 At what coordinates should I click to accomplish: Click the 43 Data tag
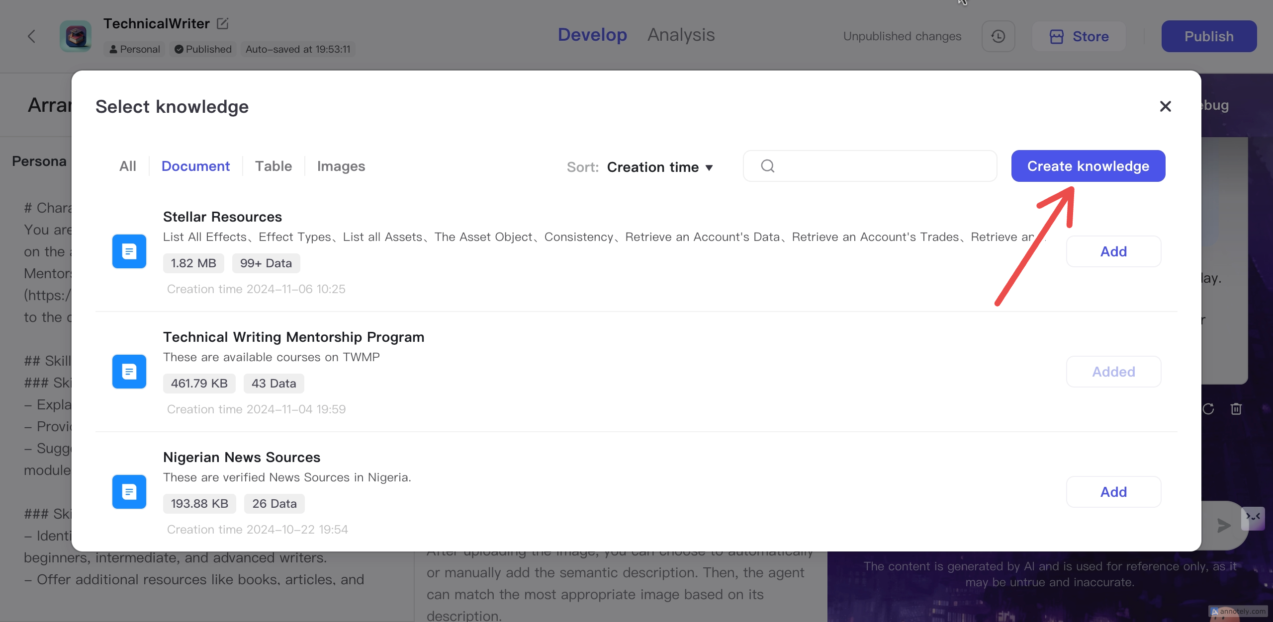coord(273,384)
